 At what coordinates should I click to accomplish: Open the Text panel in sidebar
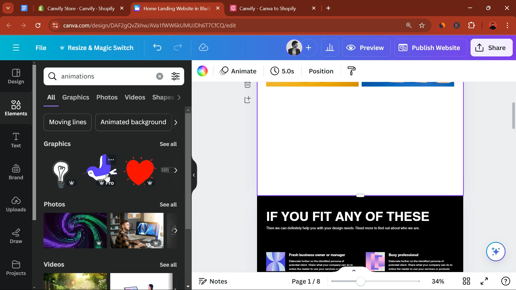point(16,140)
